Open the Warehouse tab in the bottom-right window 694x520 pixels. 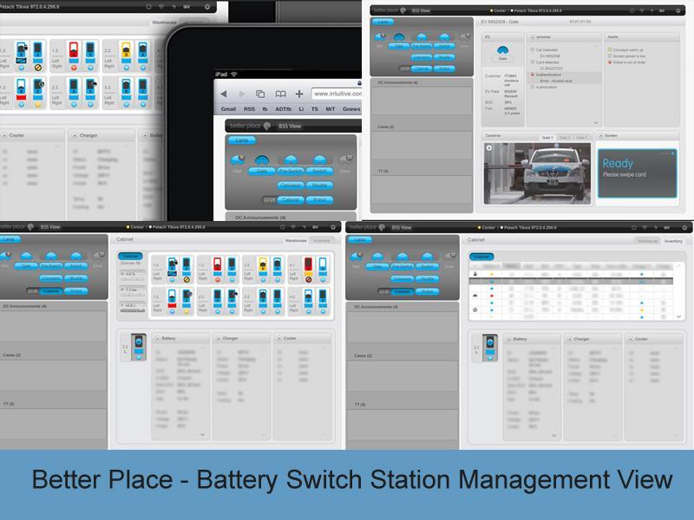(647, 241)
